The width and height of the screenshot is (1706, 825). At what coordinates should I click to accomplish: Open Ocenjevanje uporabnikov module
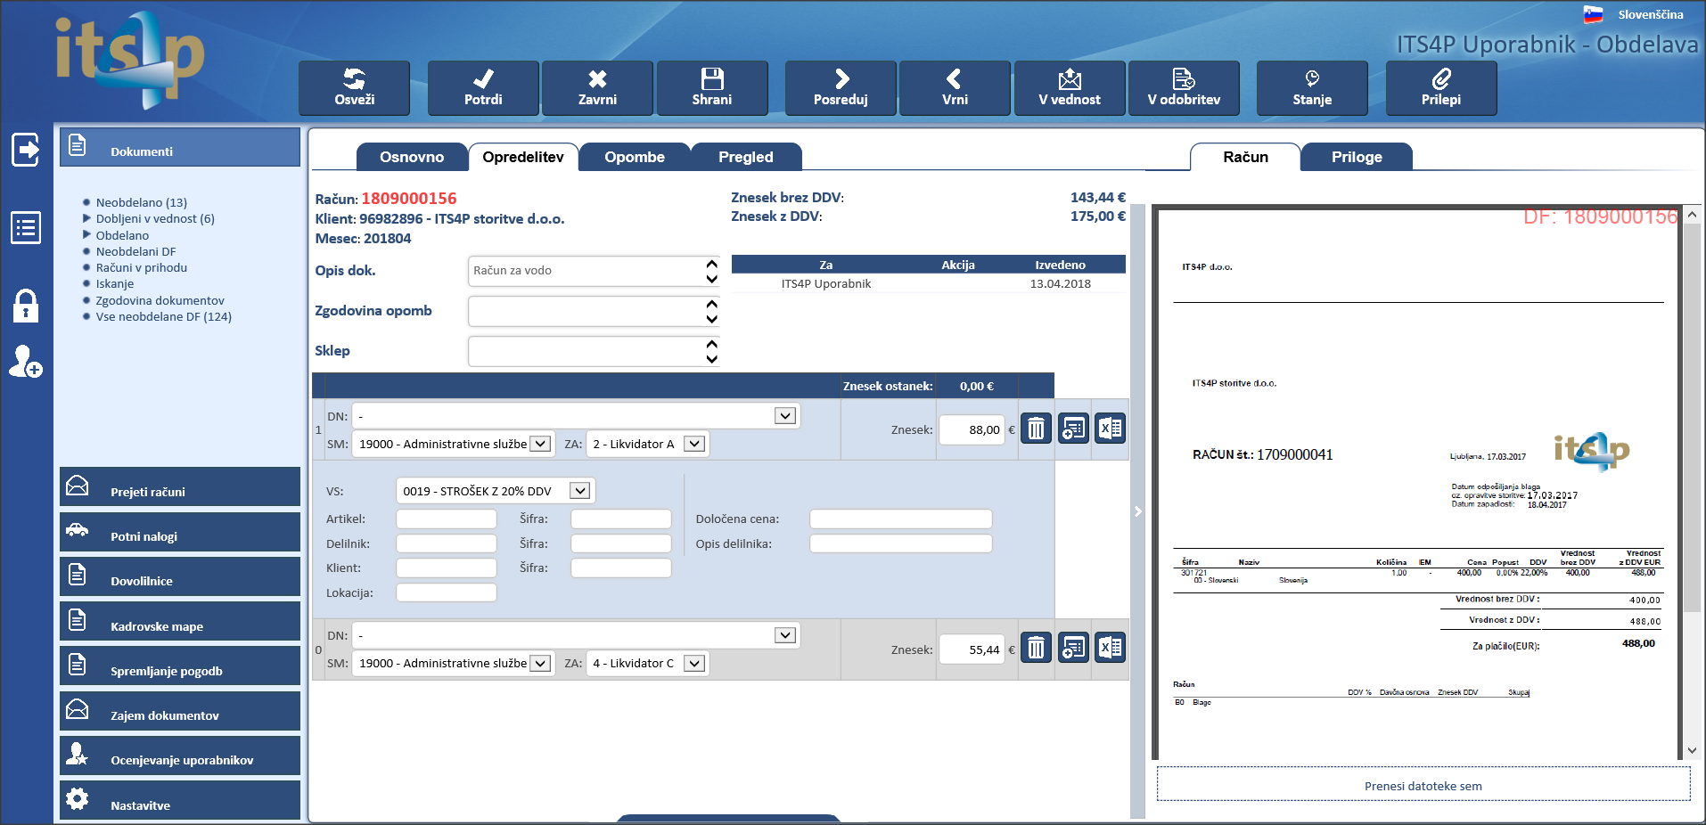click(x=180, y=756)
